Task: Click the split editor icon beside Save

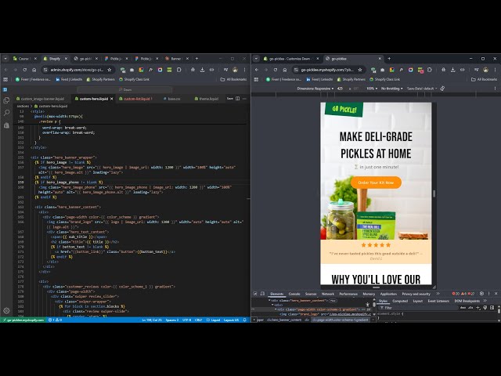Action: coord(237,99)
